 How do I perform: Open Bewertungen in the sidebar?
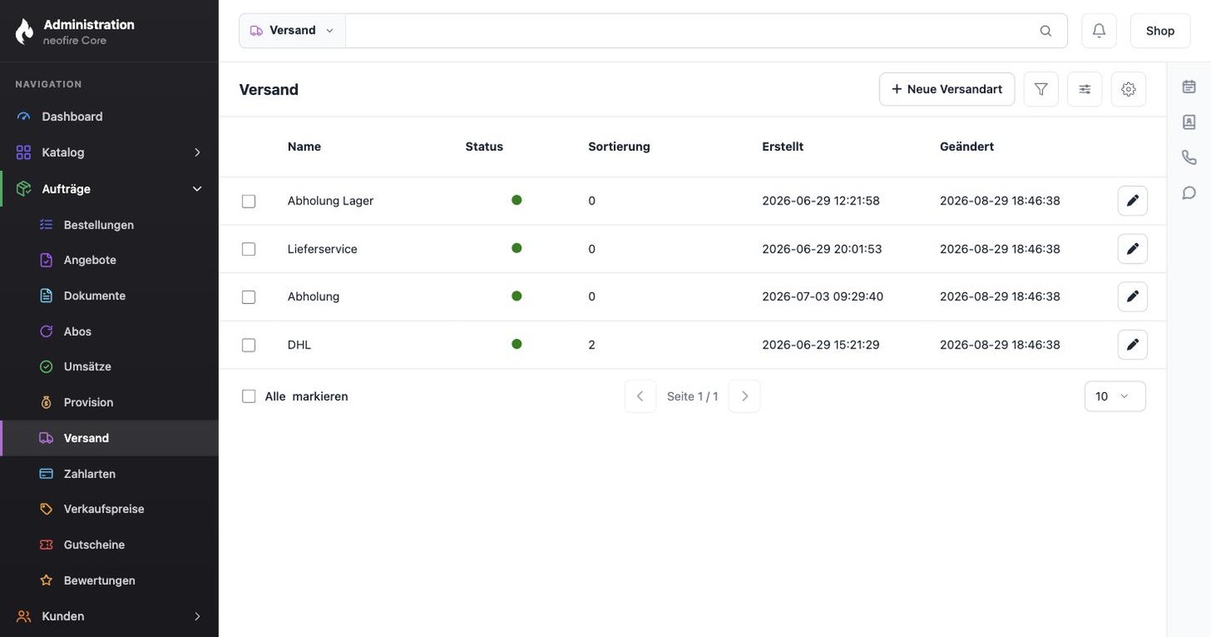(x=109, y=581)
